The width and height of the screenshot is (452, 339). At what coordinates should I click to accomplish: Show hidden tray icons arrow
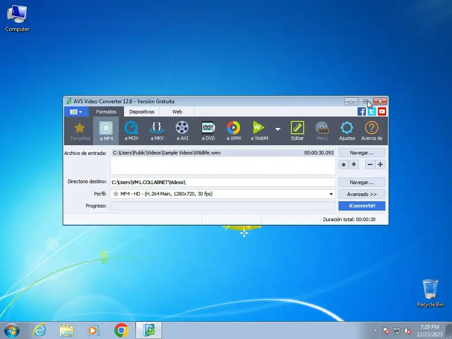[x=375, y=331]
